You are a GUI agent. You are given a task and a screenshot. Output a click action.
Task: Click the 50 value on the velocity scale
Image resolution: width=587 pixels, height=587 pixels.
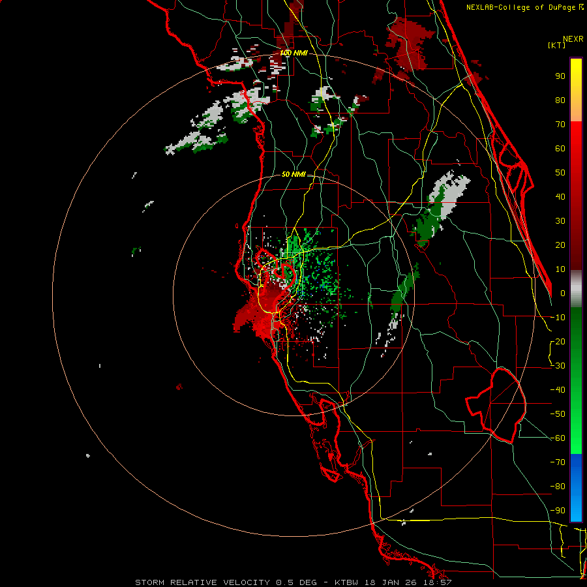[560, 173]
